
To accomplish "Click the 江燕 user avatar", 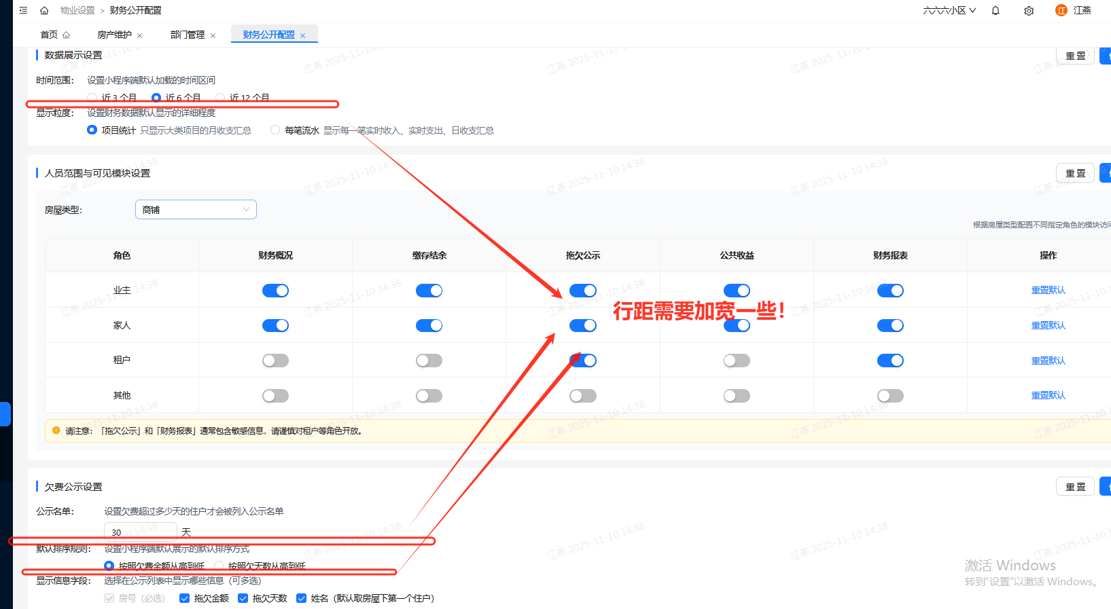I will click(1061, 10).
